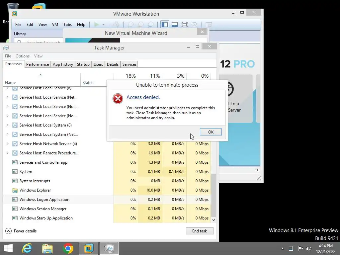Collapse Task Manager with Fewer details
This screenshot has width=340, height=255.
[21, 231]
